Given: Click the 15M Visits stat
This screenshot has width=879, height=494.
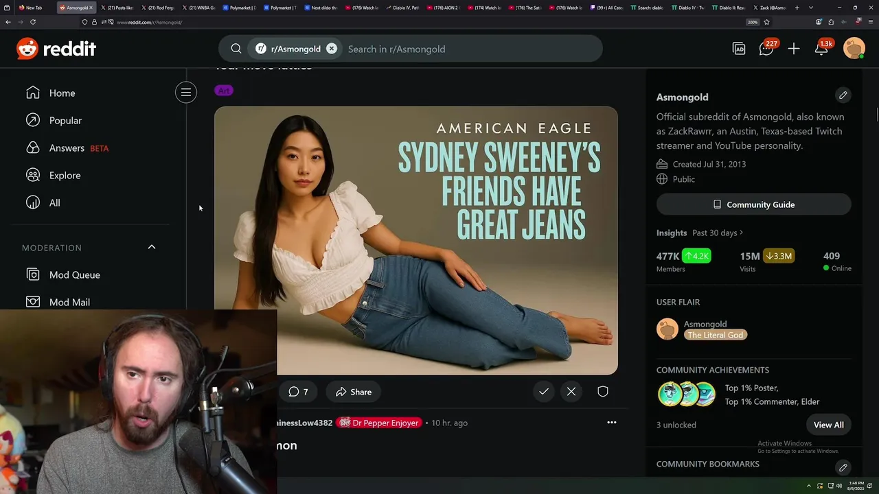Looking at the screenshot, I should tap(767, 261).
